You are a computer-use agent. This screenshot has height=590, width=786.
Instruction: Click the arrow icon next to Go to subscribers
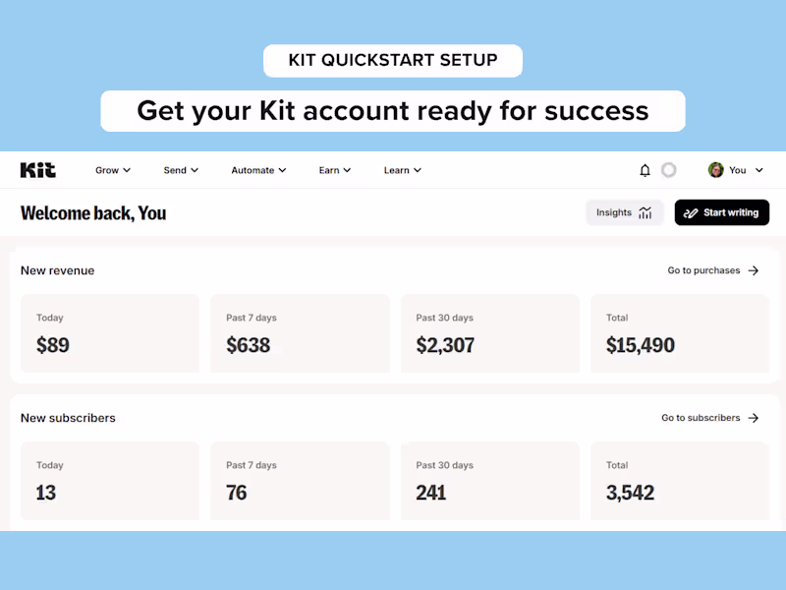pyautogui.click(x=753, y=418)
